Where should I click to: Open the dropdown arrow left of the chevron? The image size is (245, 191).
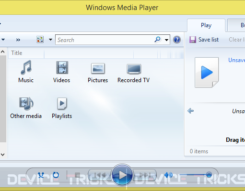click(x=3, y=40)
